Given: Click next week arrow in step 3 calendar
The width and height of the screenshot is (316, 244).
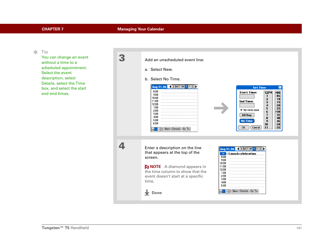Looking at the screenshot, I should (x=196, y=87).
